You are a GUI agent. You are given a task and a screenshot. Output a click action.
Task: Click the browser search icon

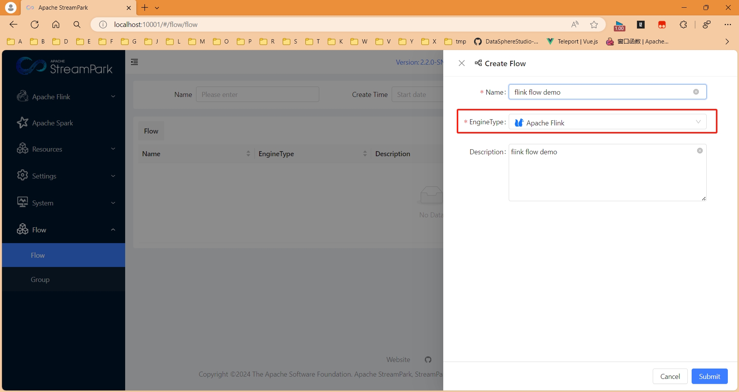point(77,25)
